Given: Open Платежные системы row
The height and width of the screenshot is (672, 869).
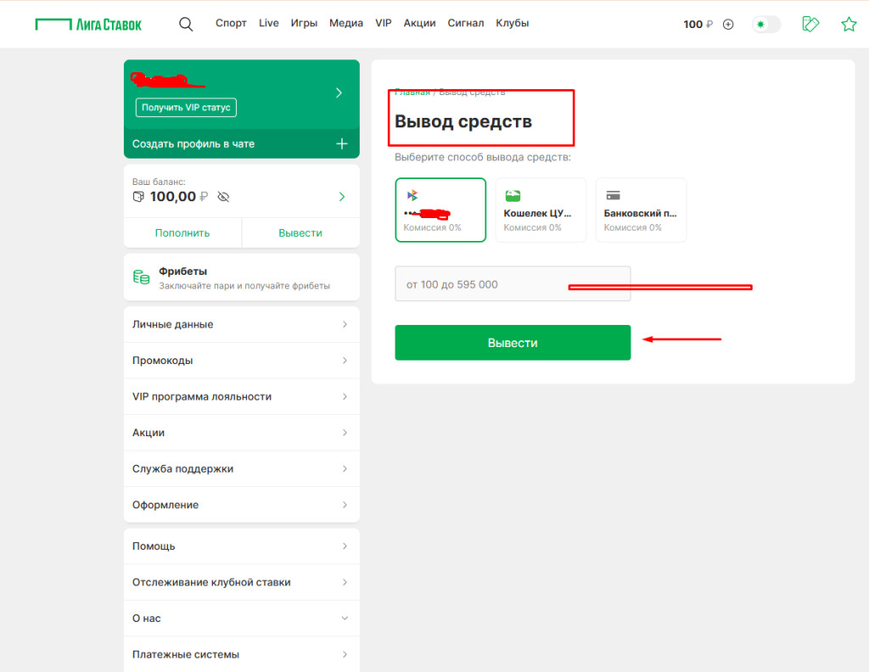Looking at the screenshot, I should tap(242, 654).
